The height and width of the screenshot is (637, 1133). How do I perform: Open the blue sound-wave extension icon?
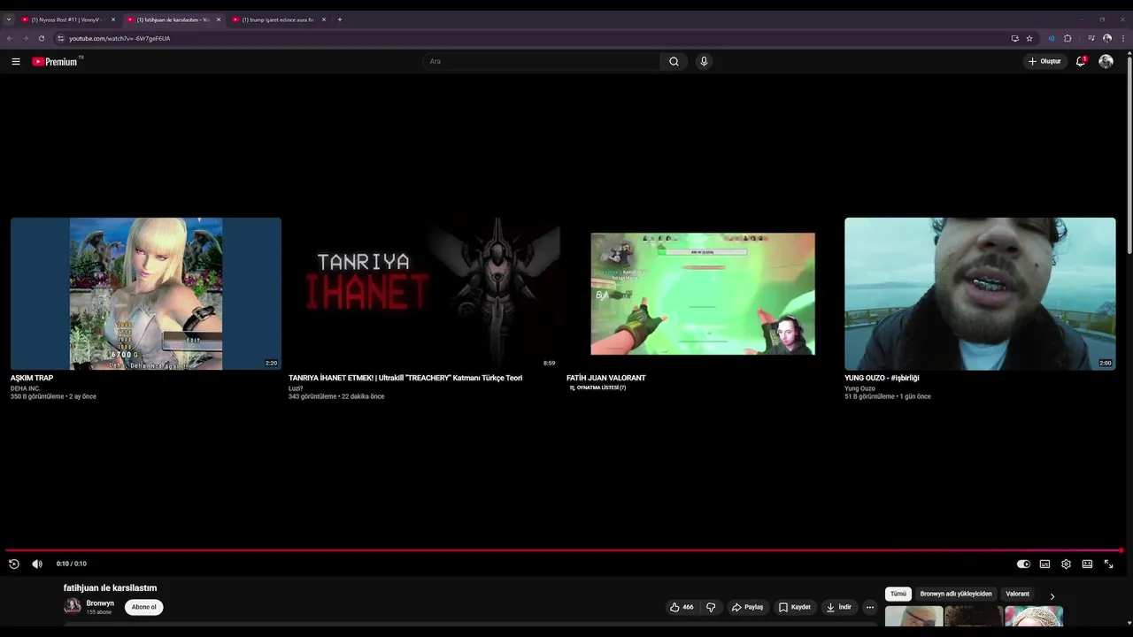1052,38
